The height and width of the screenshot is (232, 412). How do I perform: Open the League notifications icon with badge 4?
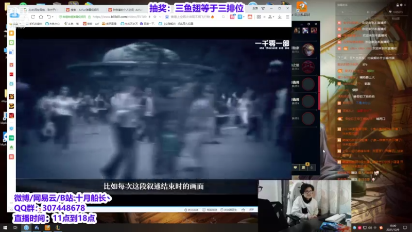tap(303, 168)
